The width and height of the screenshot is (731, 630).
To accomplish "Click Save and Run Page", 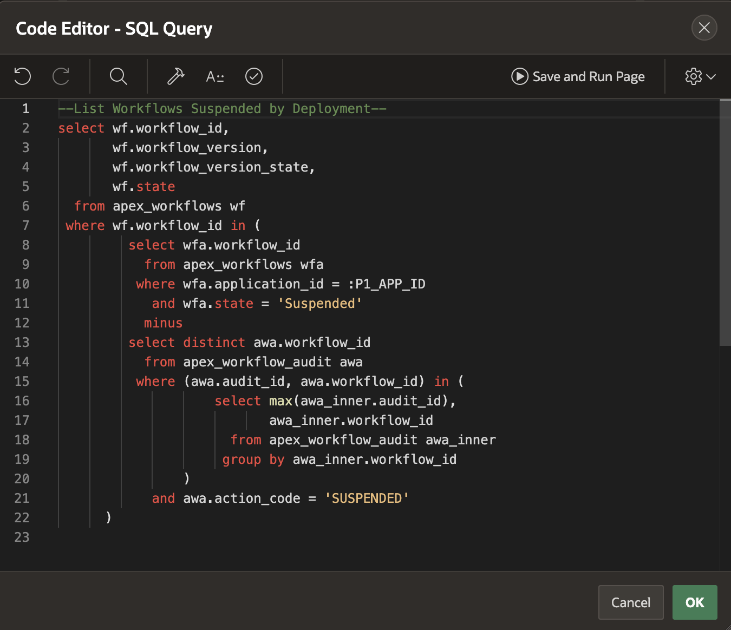I will click(578, 76).
